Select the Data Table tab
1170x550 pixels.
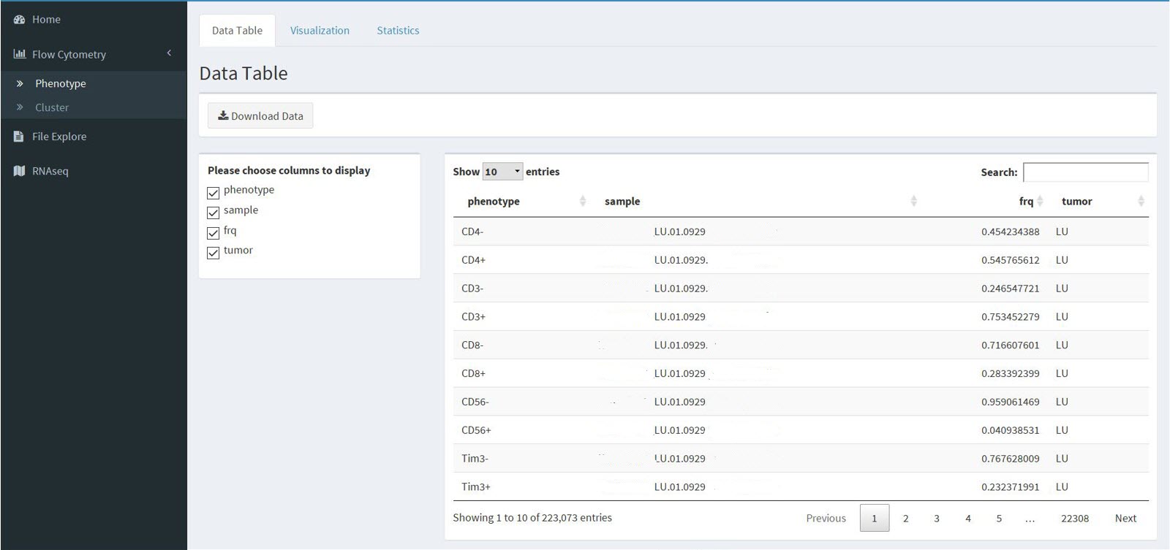237,31
